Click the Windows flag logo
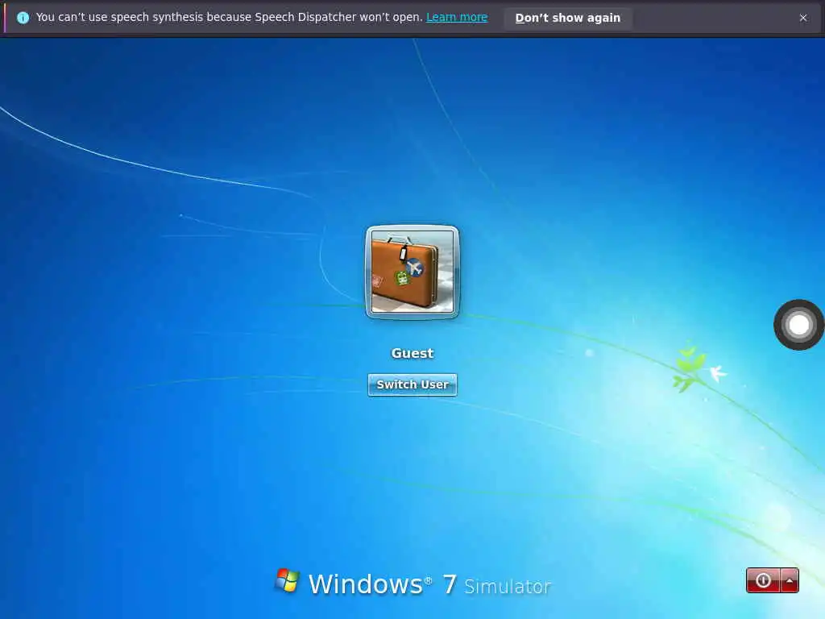 click(x=288, y=580)
